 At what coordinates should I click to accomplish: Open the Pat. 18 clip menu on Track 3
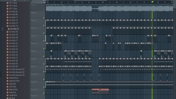pyautogui.click(x=93, y=20)
